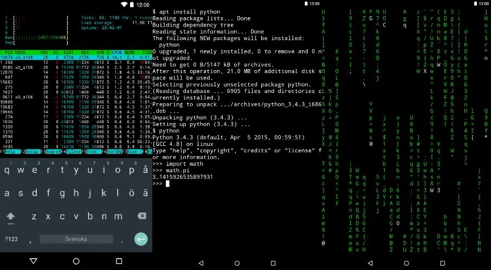Tap the back button below the keyboard
The width and height of the screenshot is (491, 270).
[x=34, y=261]
